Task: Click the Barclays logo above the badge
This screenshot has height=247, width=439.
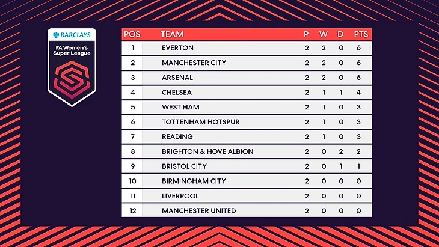Action: click(x=71, y=35)
